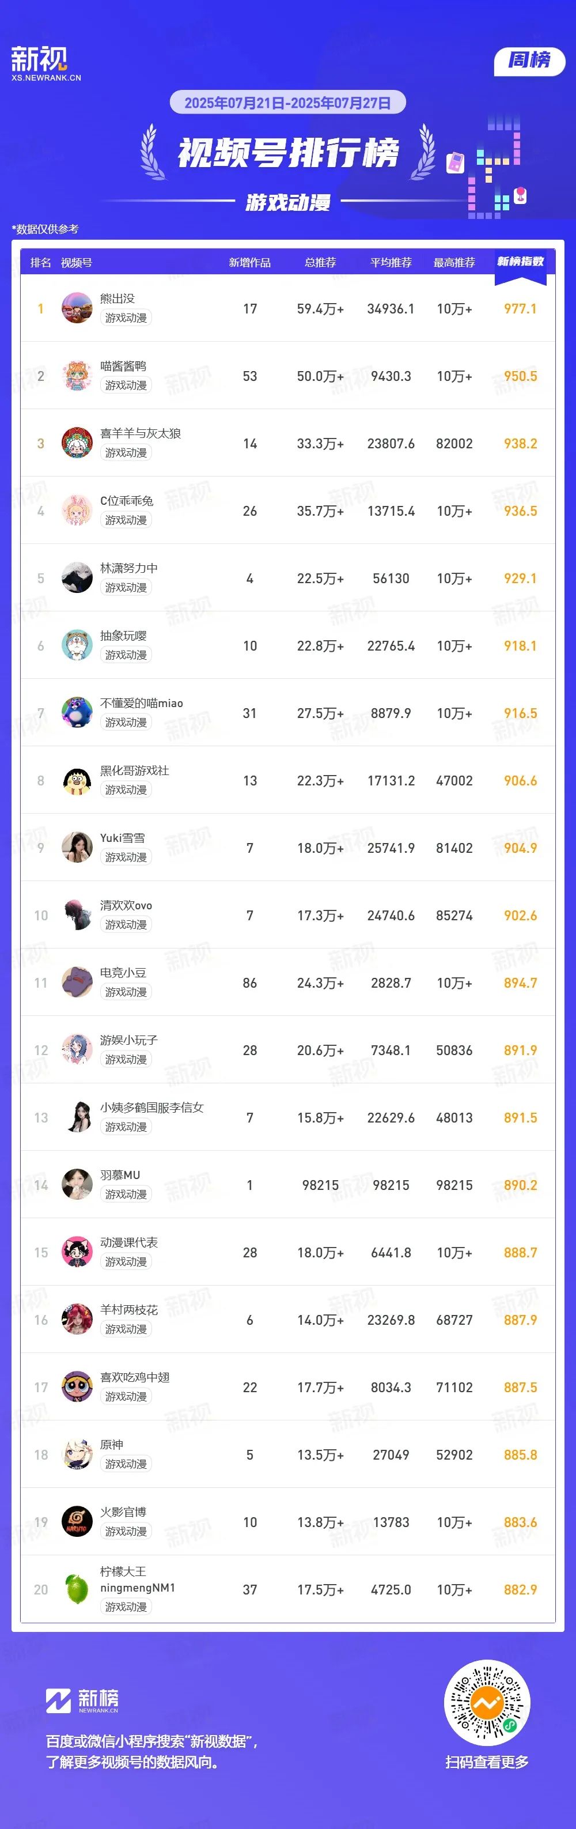Open the 2025年07月21日 date range pill
576x1829 pixels.
(x=287, y=103)
